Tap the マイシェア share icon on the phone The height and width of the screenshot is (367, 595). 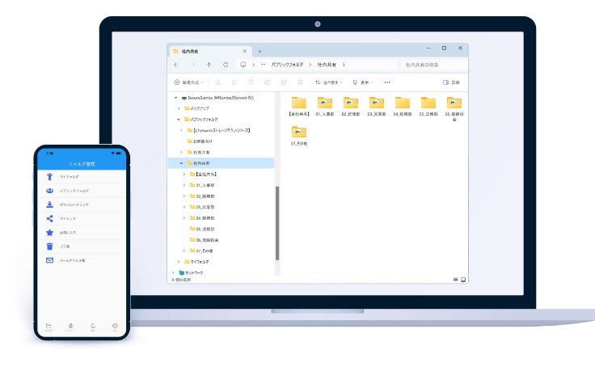(x=50, y=218)
